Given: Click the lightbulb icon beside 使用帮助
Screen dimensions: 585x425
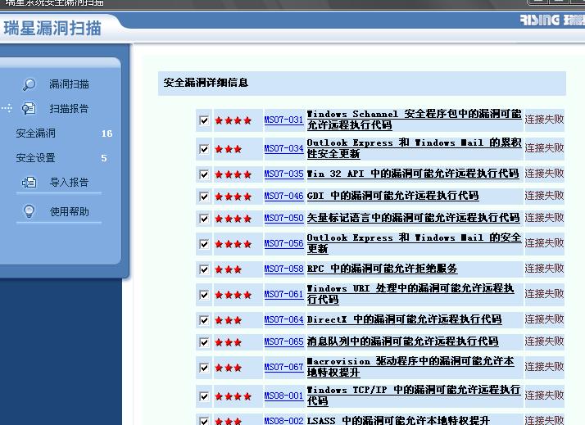Looking at the screenshot, I should click(29, 211).
